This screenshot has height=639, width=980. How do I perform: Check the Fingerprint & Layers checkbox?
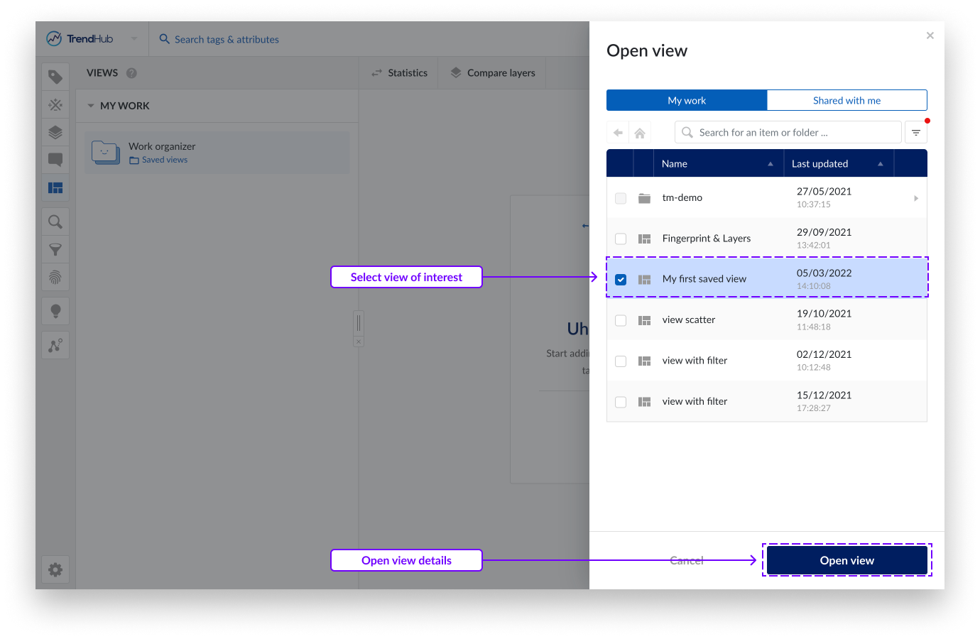(621, 239)
